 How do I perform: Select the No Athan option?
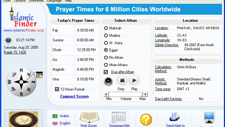(x=106, y=58)
